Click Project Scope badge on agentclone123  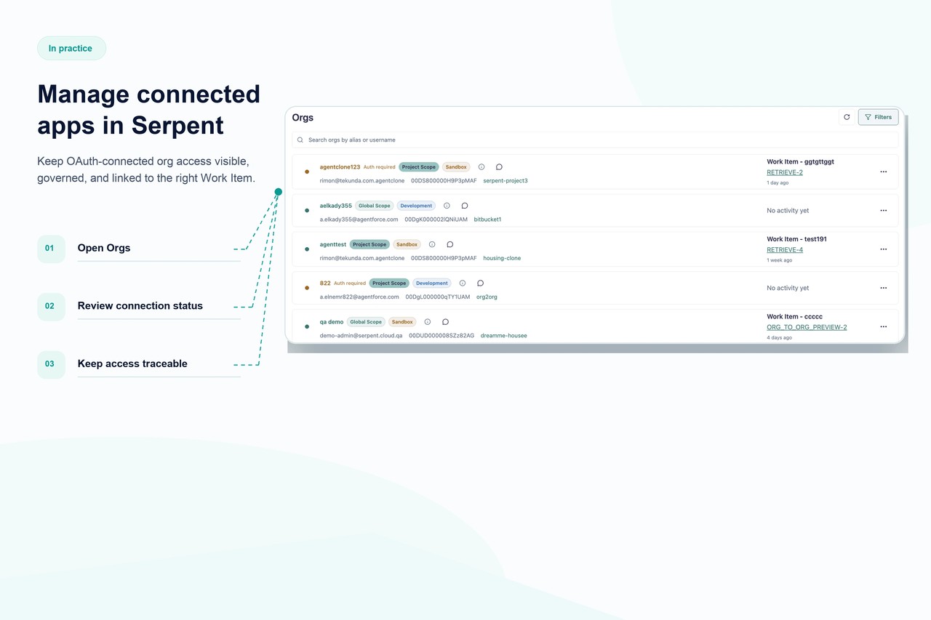point(419,167)
